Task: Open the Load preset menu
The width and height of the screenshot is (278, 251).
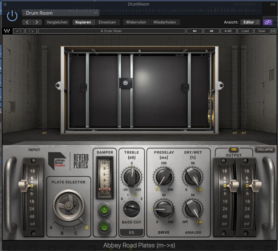Action: click(x=245, y=31)
